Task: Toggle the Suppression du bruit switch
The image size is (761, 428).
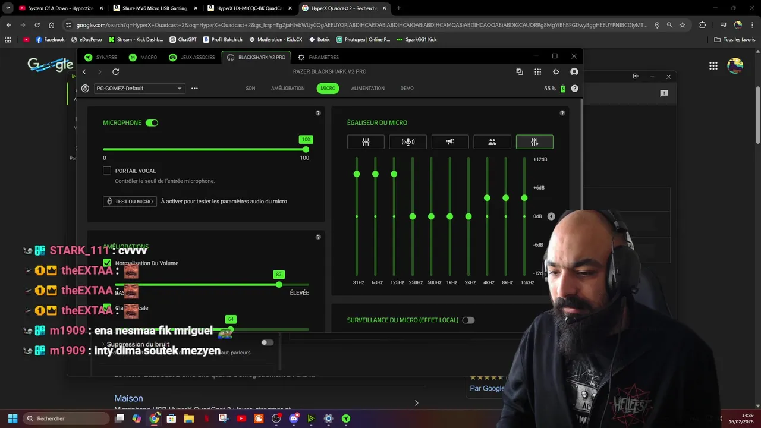Action: 268,342
